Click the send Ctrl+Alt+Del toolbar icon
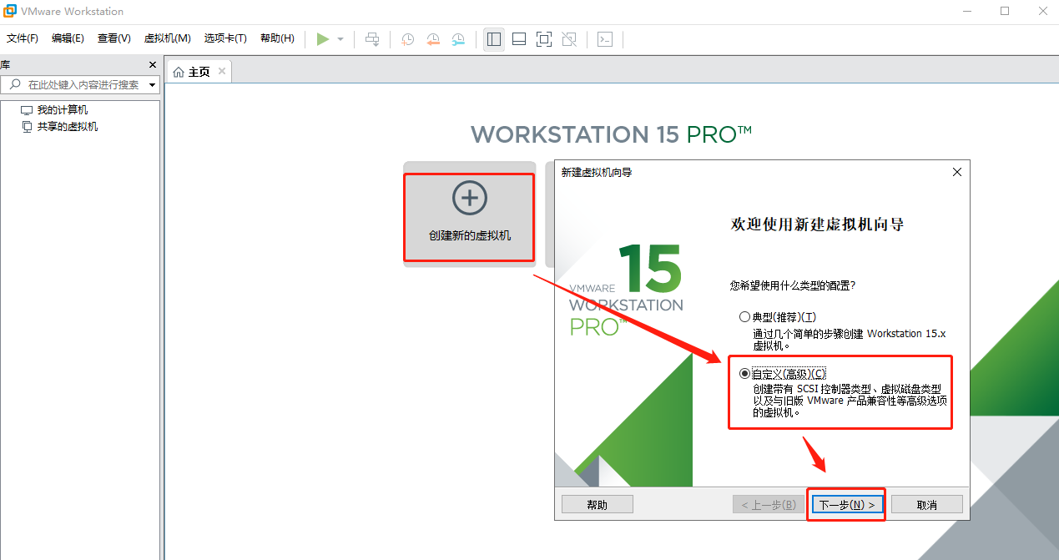 pos(373,39)
